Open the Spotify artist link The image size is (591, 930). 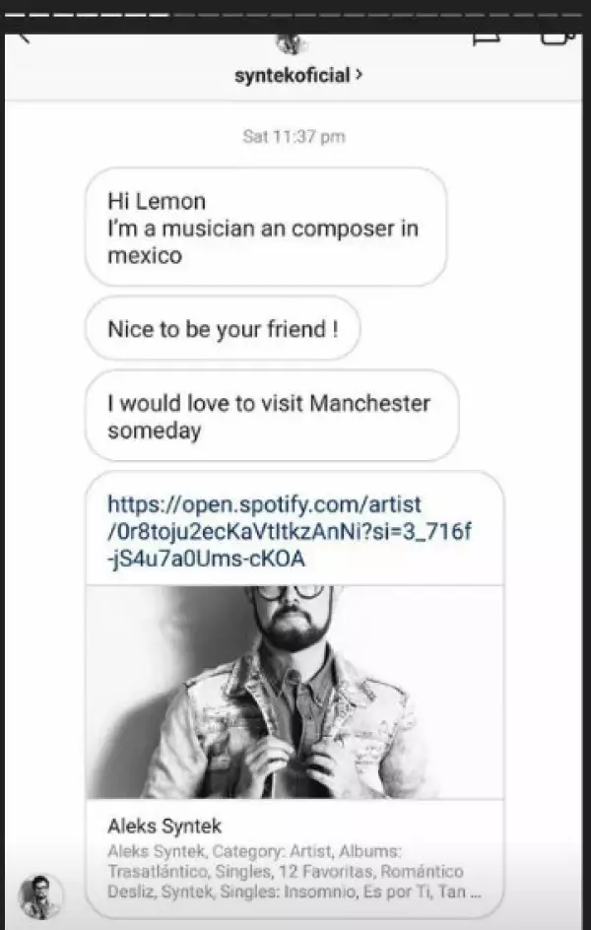[x=279, y=532]
